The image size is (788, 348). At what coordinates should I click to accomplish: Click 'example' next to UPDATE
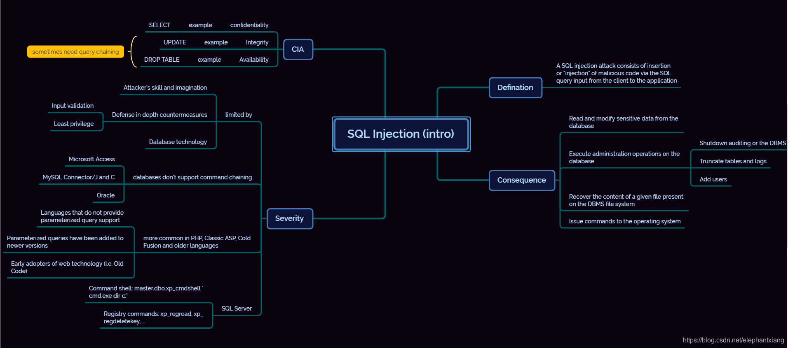click(216, 42)
